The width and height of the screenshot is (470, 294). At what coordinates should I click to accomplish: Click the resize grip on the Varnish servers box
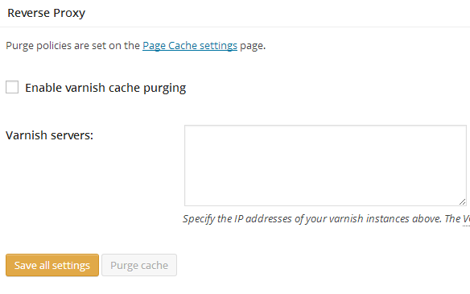click(462, 202)
